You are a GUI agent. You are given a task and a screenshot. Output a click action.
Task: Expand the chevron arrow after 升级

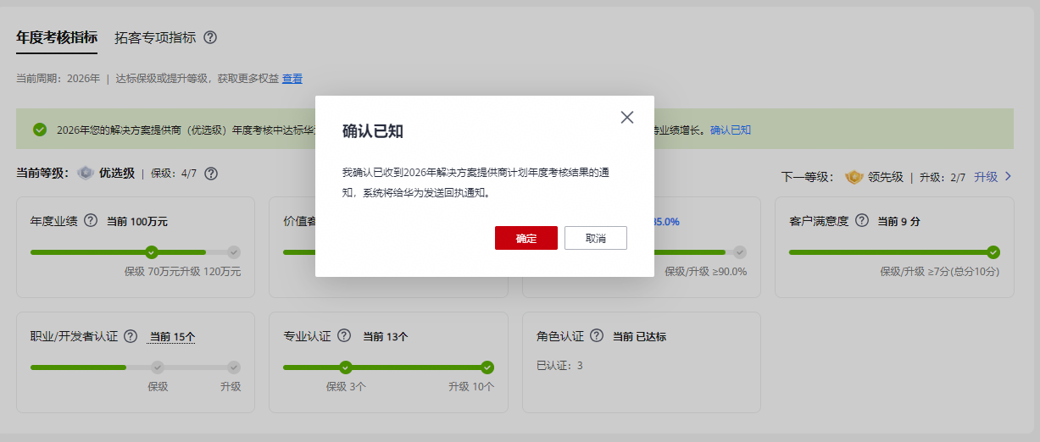[x=1008, y=177]
